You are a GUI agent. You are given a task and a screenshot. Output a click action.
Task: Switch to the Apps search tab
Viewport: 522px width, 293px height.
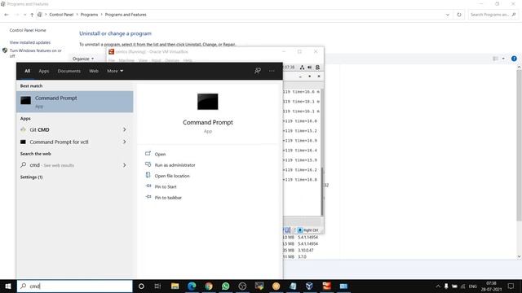pos(43,71)
